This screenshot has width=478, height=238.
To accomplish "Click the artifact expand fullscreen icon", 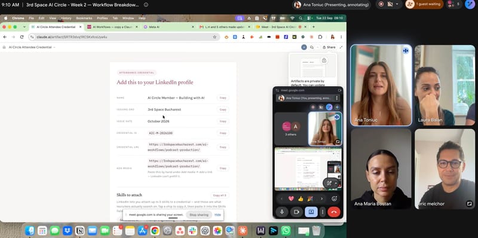I will point(341,47).
